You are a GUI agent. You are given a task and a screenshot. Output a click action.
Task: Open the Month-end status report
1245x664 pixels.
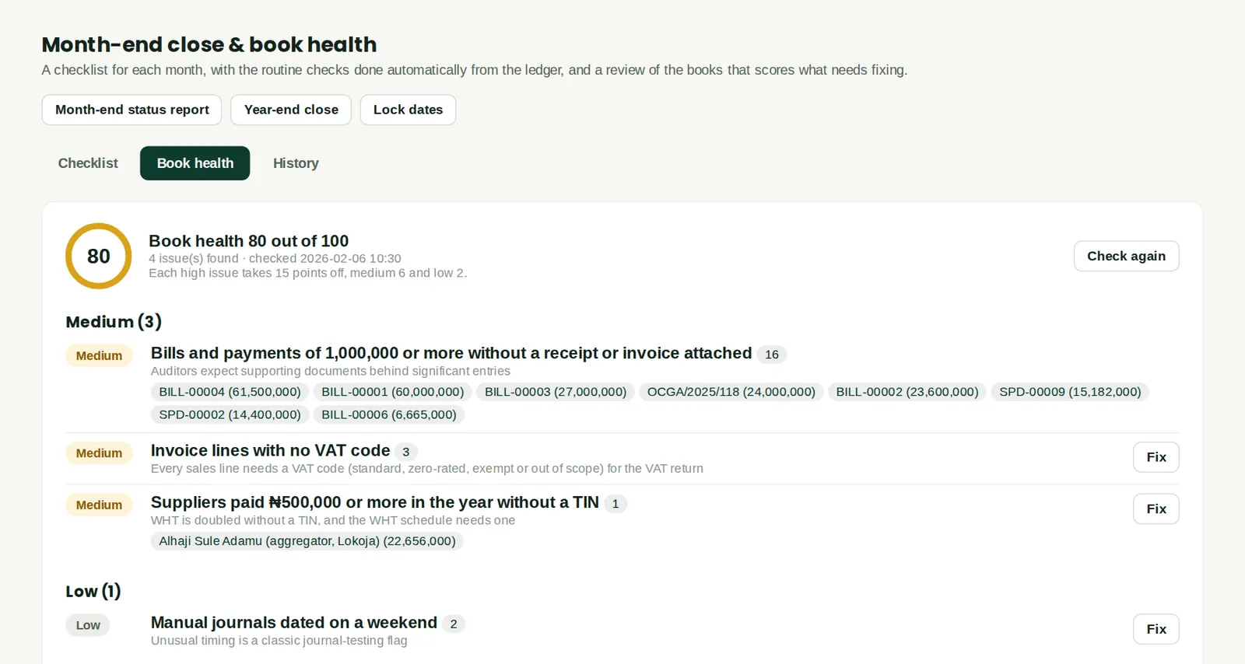(x=132, y=110)
